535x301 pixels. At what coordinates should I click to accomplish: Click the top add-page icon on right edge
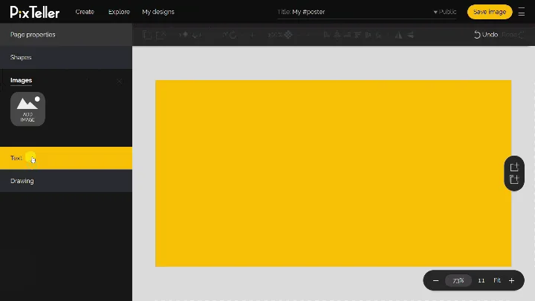click(514, 167)
